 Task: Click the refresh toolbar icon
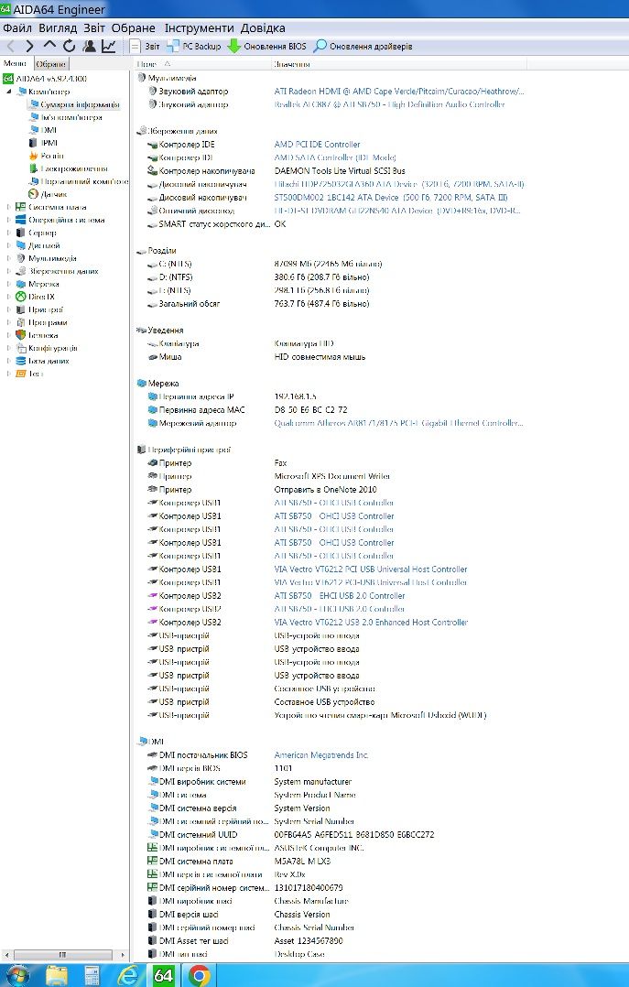coord(70,46)
